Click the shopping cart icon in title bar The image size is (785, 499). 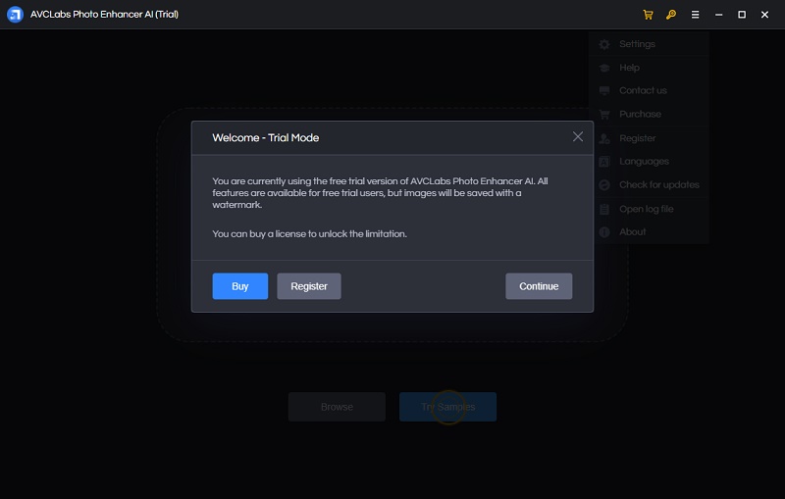click(x=648, y=15)
